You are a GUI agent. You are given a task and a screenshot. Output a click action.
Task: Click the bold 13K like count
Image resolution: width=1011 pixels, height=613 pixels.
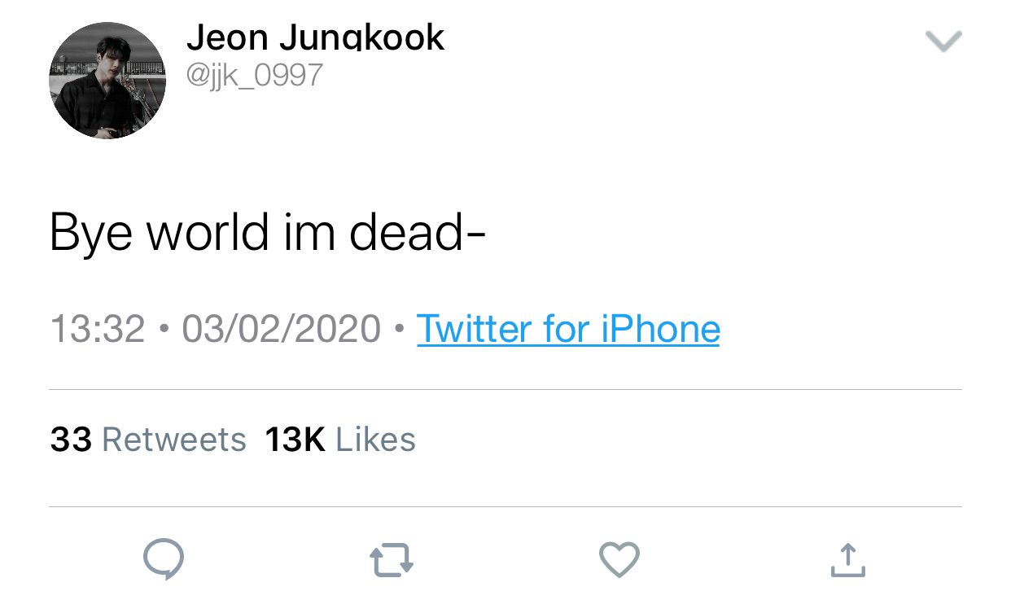pos(295,440)
